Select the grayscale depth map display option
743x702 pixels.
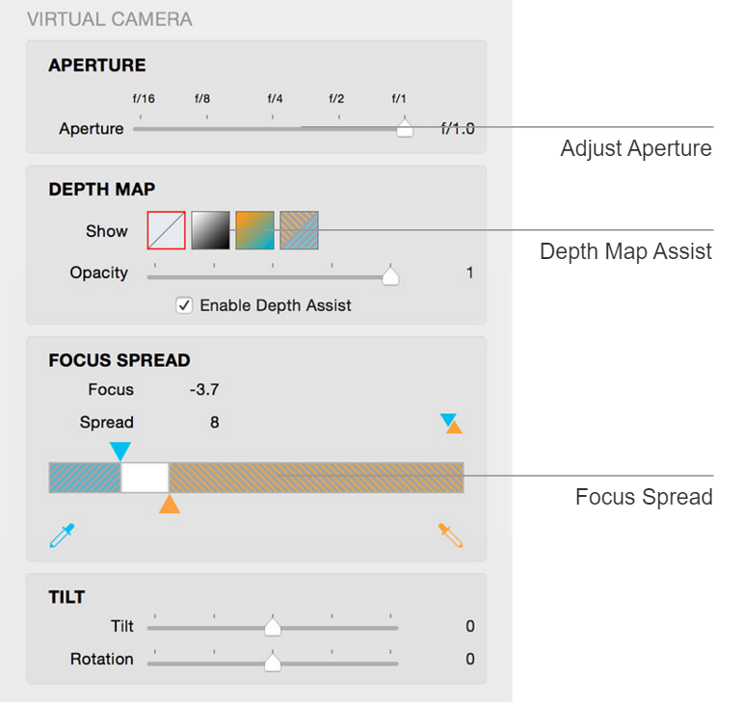coord(210,230)
